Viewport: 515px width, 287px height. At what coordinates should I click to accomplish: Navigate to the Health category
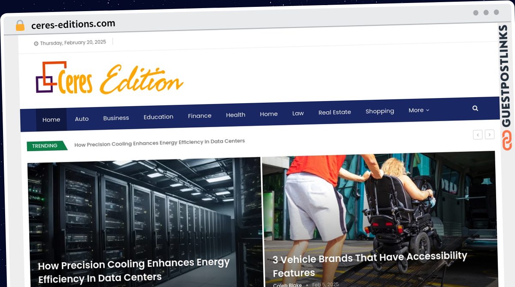click(x=236, y=115)
